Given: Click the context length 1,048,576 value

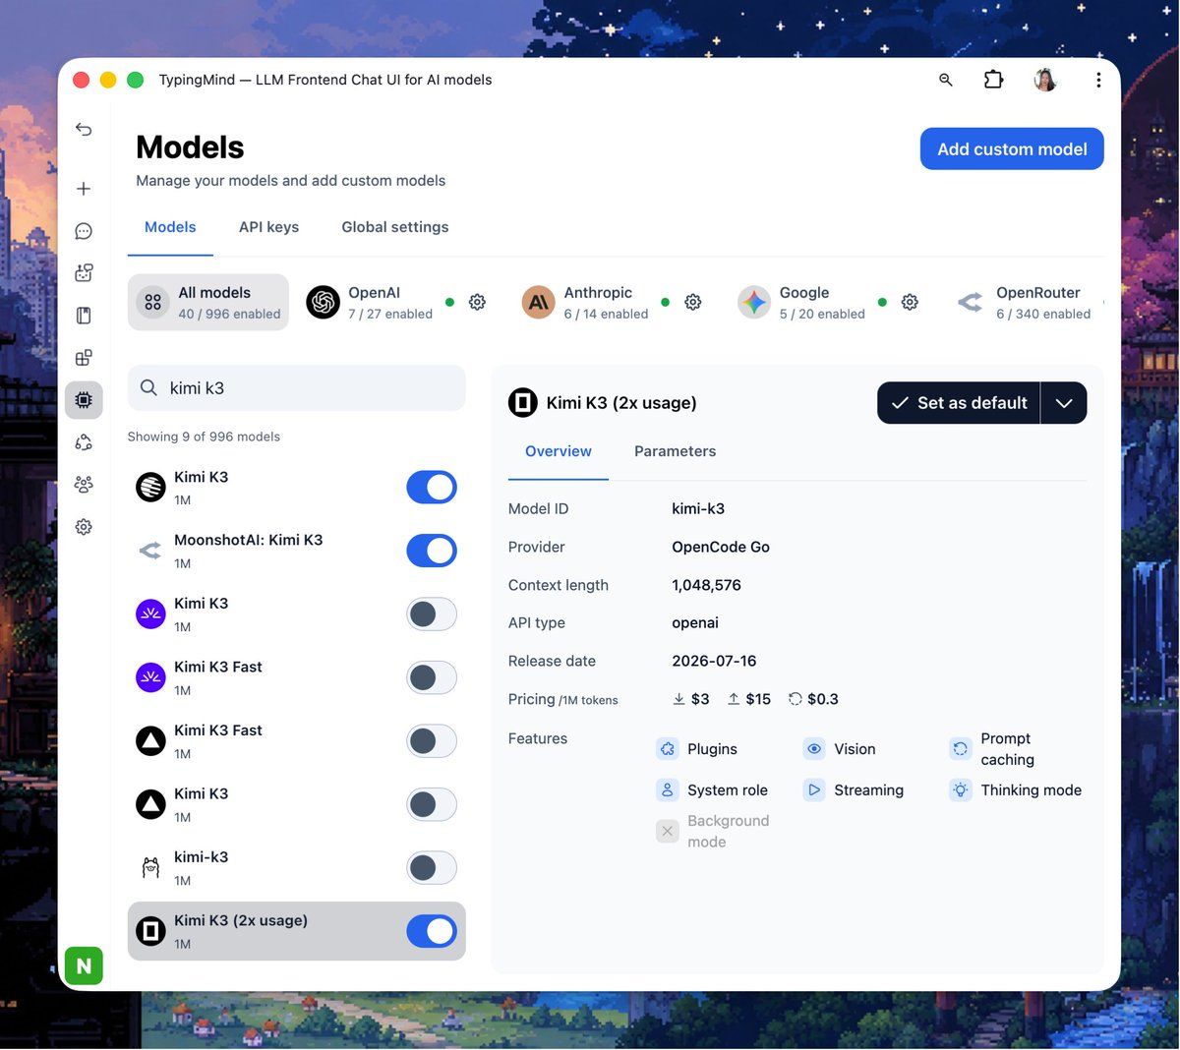Looking at the screenshot, I should click(706, 585).
